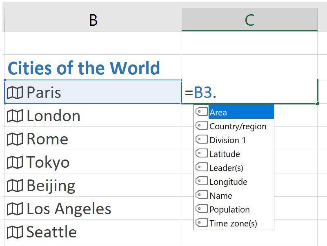This screenshot has width=327, height=246.
Task: Choose the Country/region field suggestion
Action: click(238, 126)
